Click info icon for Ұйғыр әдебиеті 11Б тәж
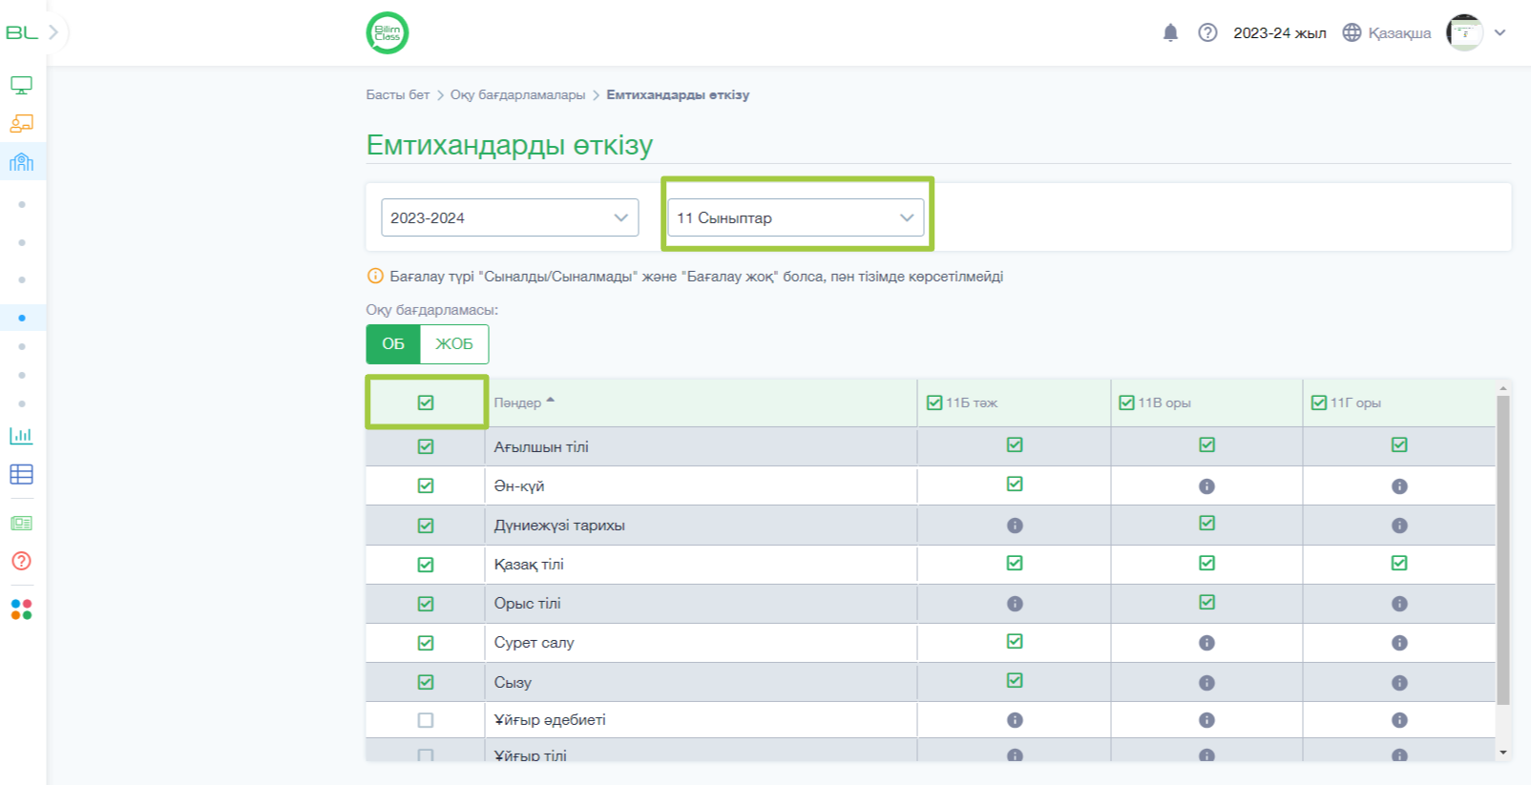 (1015, 720)
